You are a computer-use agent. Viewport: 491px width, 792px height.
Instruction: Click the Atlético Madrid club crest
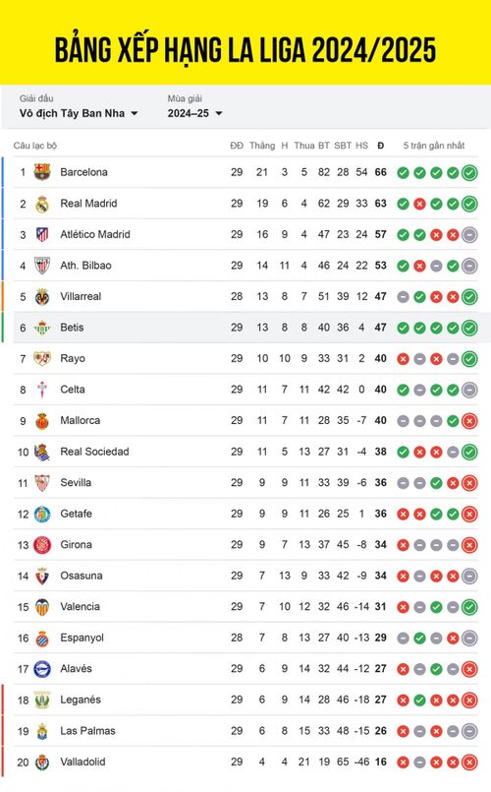coord(42,234)
